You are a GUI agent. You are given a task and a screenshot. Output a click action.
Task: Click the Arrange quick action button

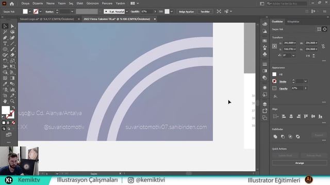(299, 163)
